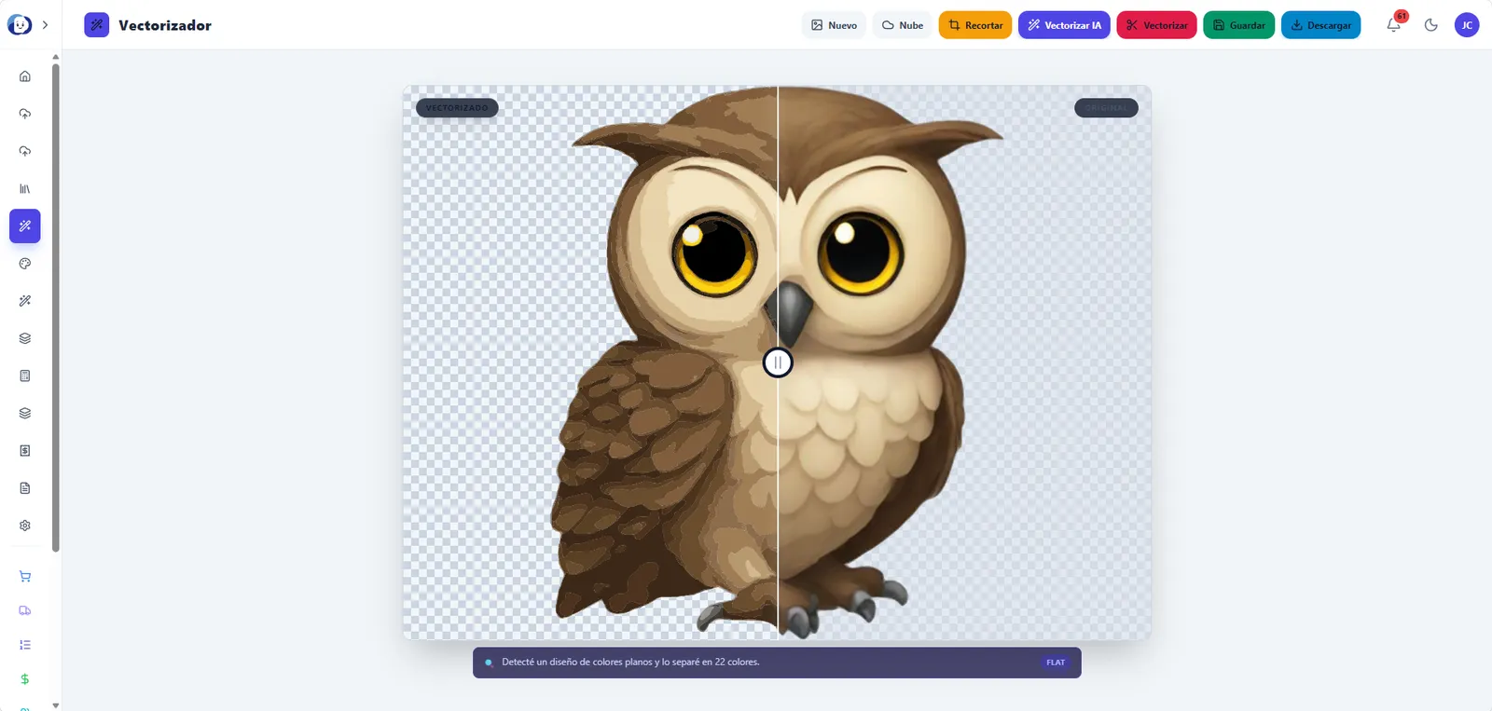
Task: Open the JC user avatar menu
Action: (1467, 25)
